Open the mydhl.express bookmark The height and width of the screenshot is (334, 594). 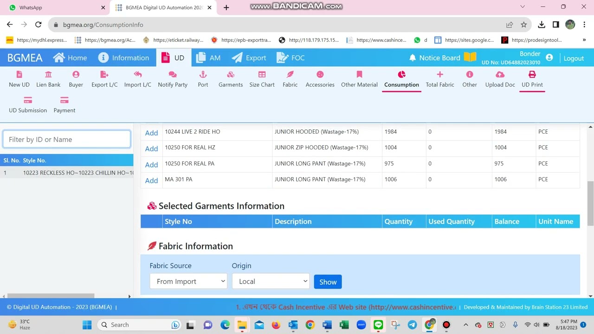pos(37,40)
